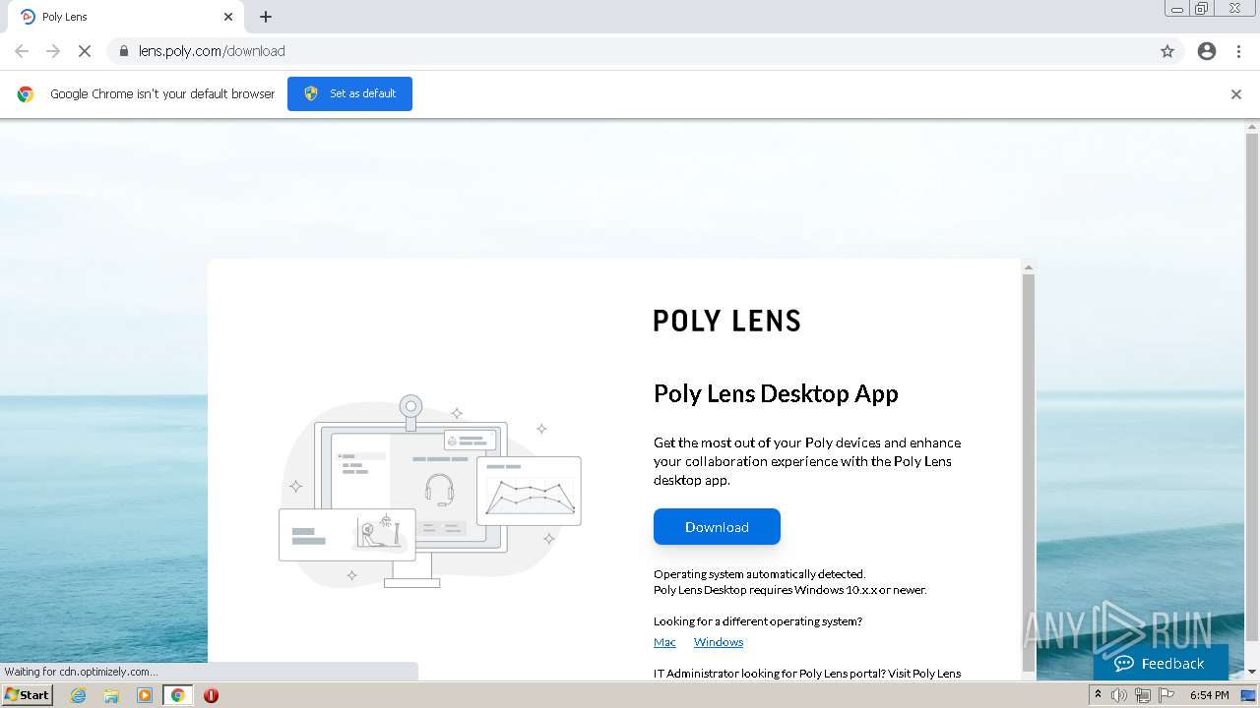Open File Explorer from the taskbar
Viewport: 1260px width, 708px height.
111,695
